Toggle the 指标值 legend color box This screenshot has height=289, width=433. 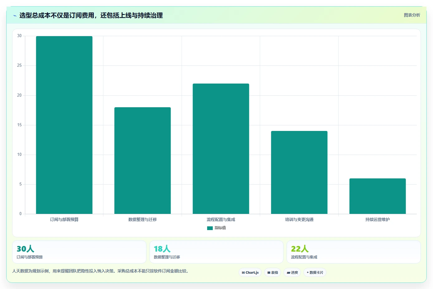pyautogui.click(x=210, y=228)
